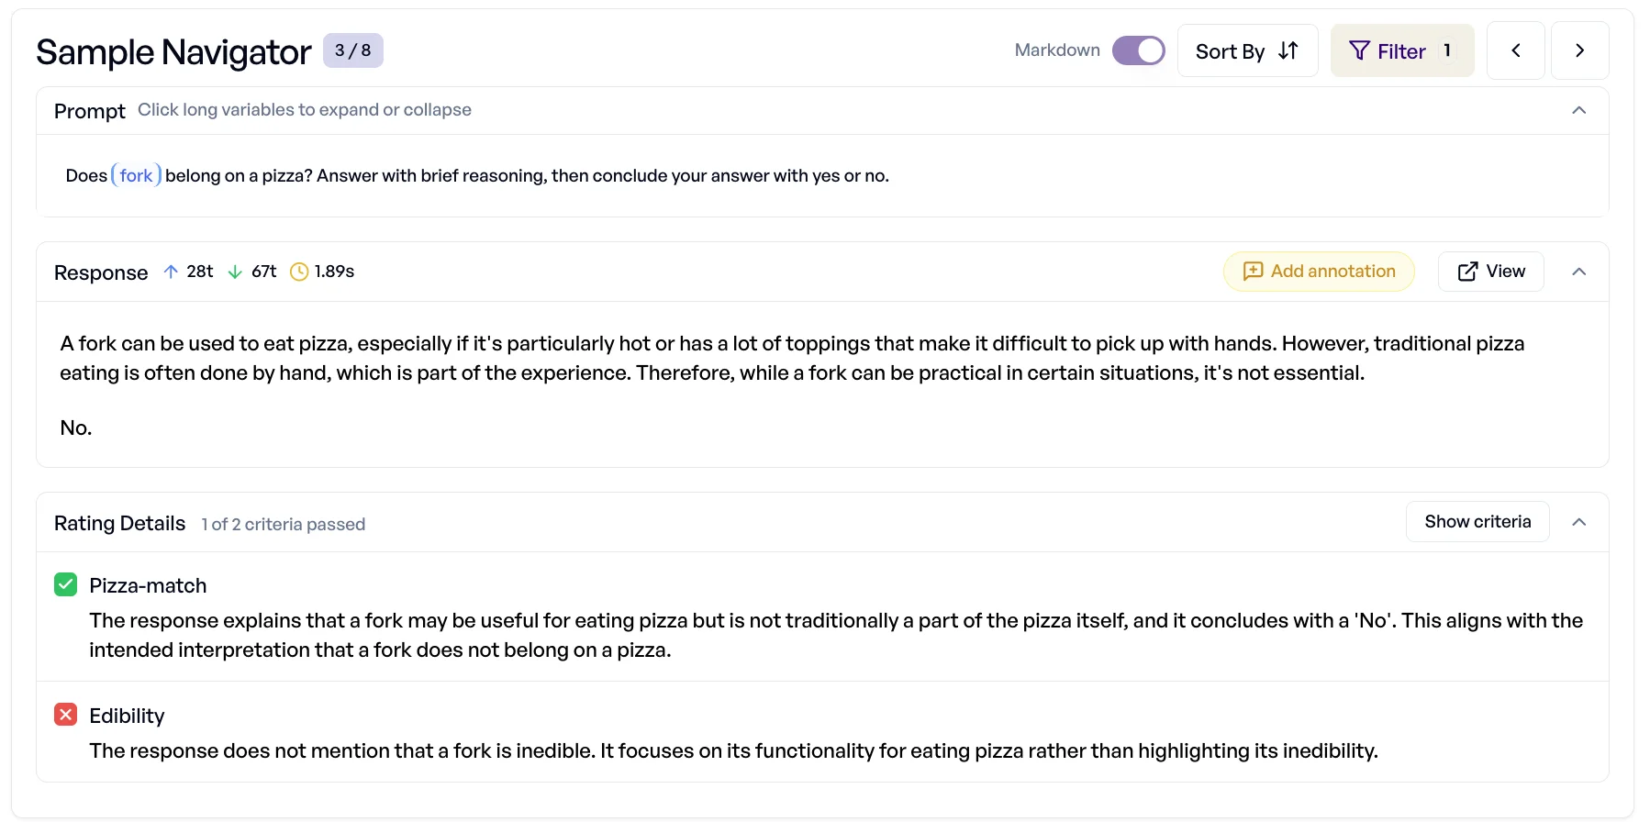The width and height of the screenshot is (1650, 833).
Task: Click the external-link View icon
Action: pyautogui.click(x=1466, y=271)
